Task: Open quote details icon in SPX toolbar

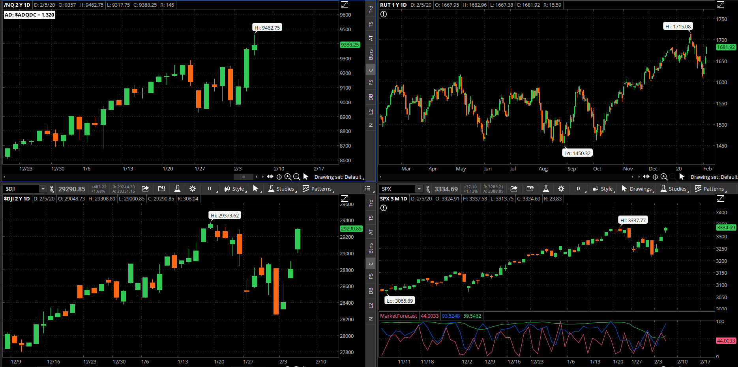Action: (530, 189)
